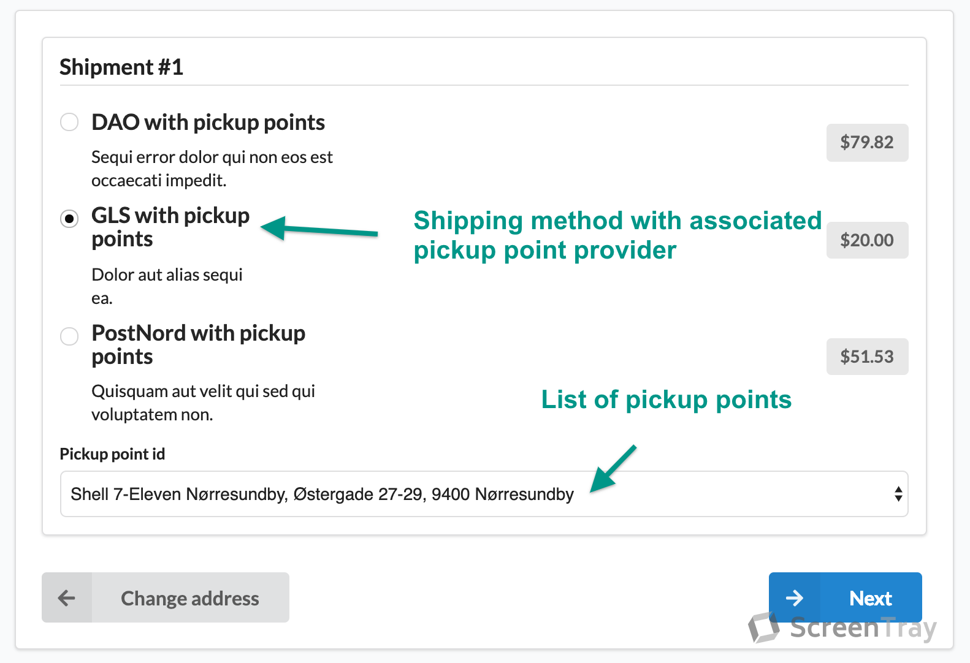
Task: Click the "DAO with pickup points" label
Action: tap(208, 123)
